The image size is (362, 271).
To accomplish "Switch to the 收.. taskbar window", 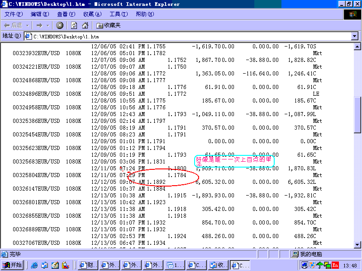I will 218,265.
